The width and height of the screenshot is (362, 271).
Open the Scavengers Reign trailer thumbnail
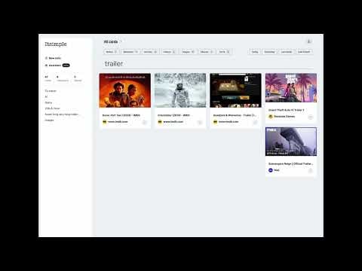[291, 142]
